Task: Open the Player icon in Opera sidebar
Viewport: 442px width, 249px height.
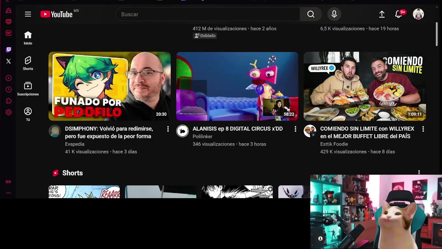Action: [x=9, y=78]
